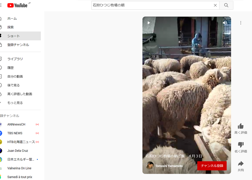Dislike the video with thumbs down
Image resolution: width=252 pixels, height=180 pixels.
pos(241,145)
